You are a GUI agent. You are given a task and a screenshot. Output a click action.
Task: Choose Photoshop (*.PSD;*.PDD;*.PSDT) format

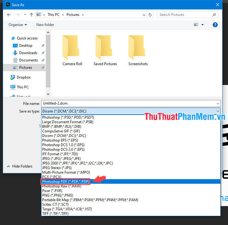coord(131,117)
